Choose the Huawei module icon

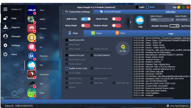click(x=32, y=29)
